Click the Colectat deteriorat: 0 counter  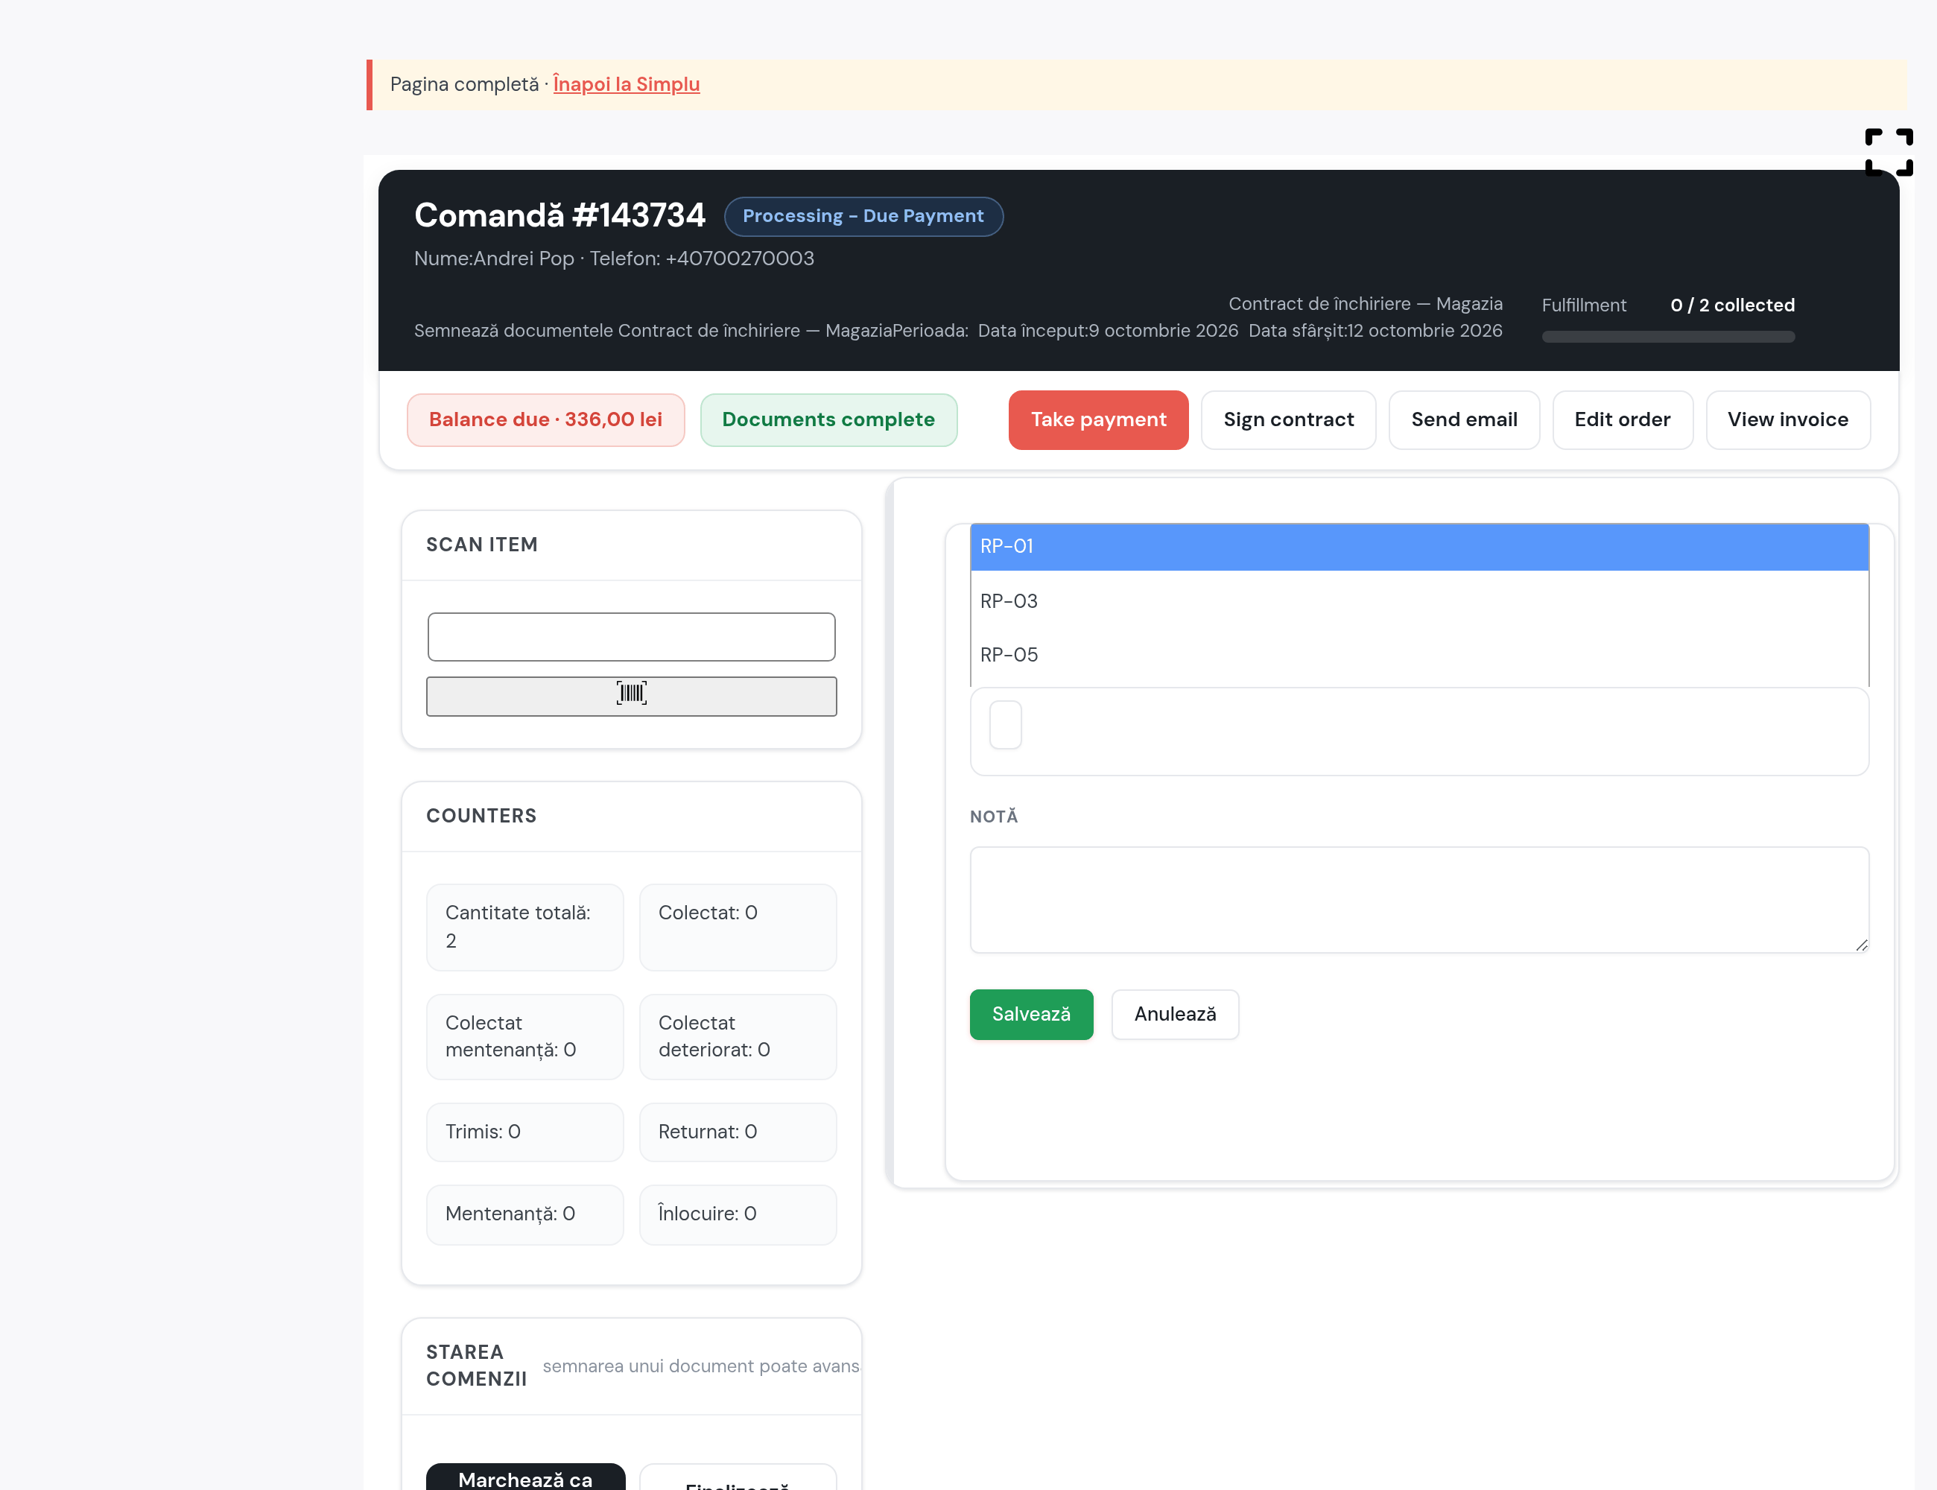(737, 1036)
